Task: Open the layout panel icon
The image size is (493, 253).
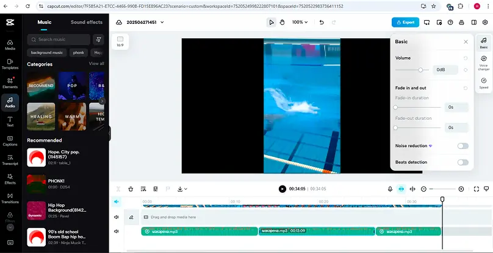Action: 474,23
